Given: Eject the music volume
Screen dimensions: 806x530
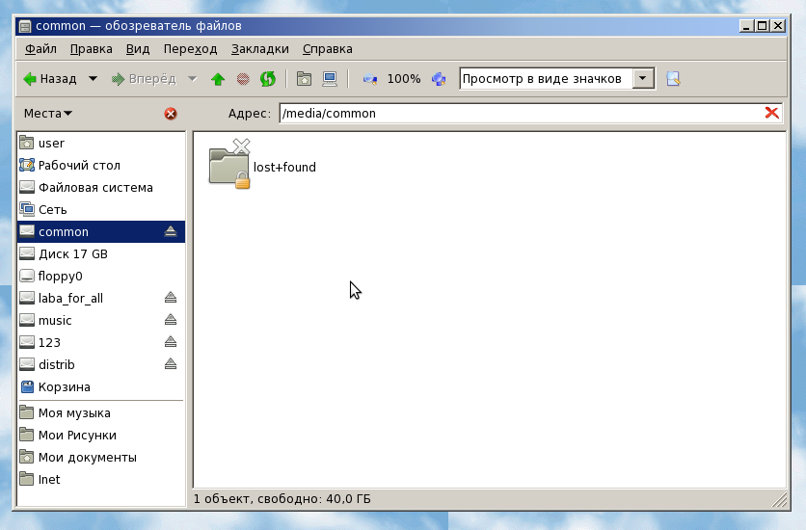Looking at the screenshot, I should coord(171,320).
